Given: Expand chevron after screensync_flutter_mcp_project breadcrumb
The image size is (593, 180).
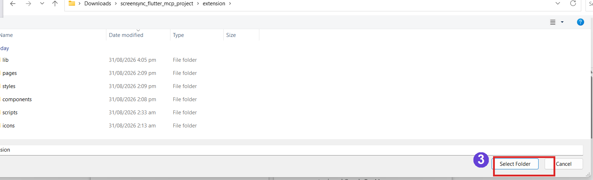Looking at the screenshot, I should point(198,4).
